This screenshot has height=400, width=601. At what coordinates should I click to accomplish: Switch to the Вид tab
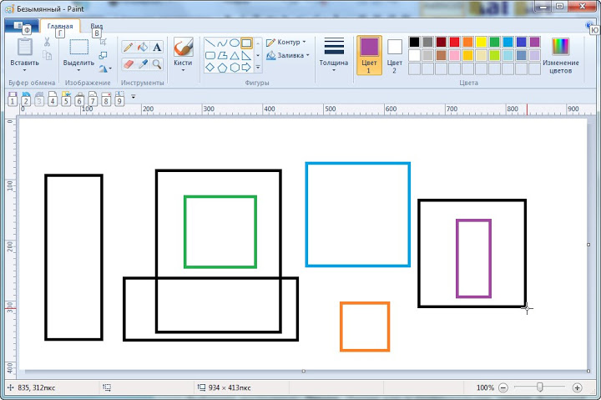[97, 27]
